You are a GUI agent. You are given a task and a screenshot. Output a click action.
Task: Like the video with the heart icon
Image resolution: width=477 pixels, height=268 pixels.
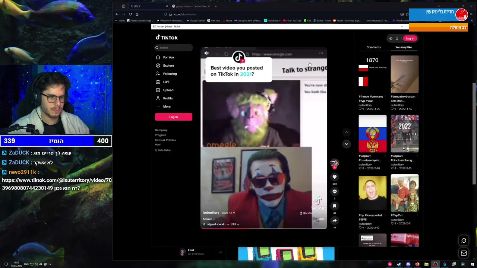click(x=335, y=177)
